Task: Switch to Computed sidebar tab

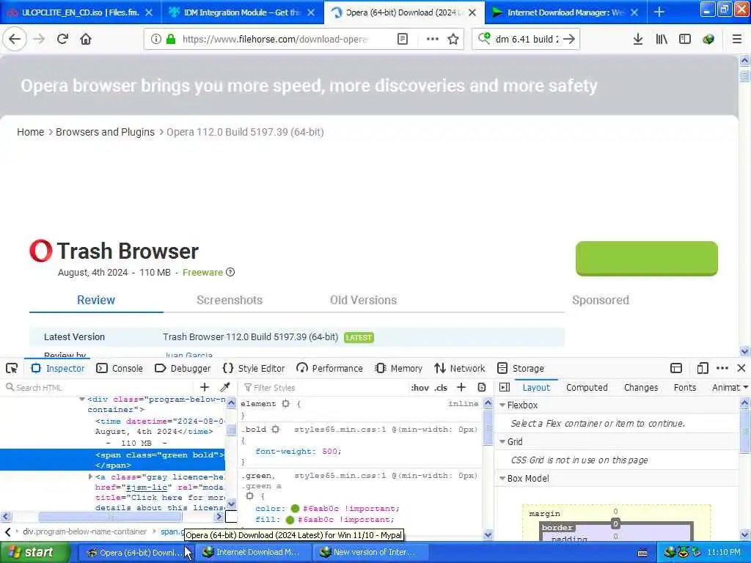Action: pyautogui.click(x=587, y=387)
